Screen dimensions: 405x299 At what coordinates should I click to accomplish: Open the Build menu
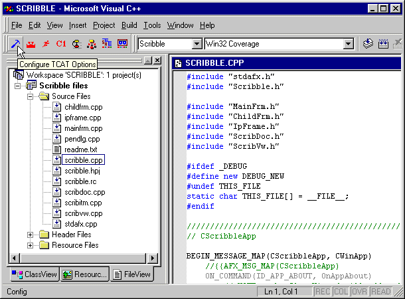click(x=129, y=25)
